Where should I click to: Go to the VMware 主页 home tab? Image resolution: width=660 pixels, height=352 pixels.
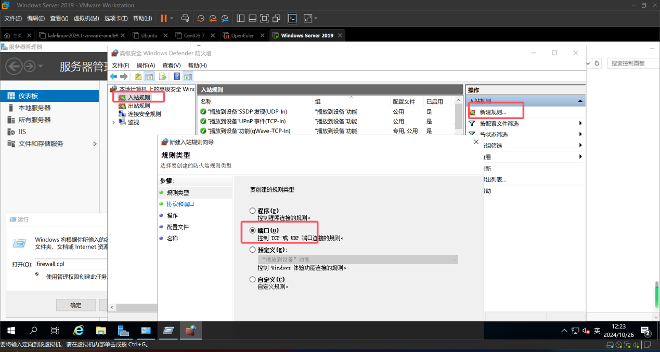click(17, 35)
